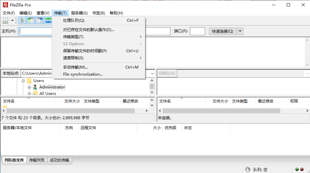Image resolution: width=310 pixels, height=173 pixels.
Task: Select Administrator in the local tree
Action: [x=52, y=87]
